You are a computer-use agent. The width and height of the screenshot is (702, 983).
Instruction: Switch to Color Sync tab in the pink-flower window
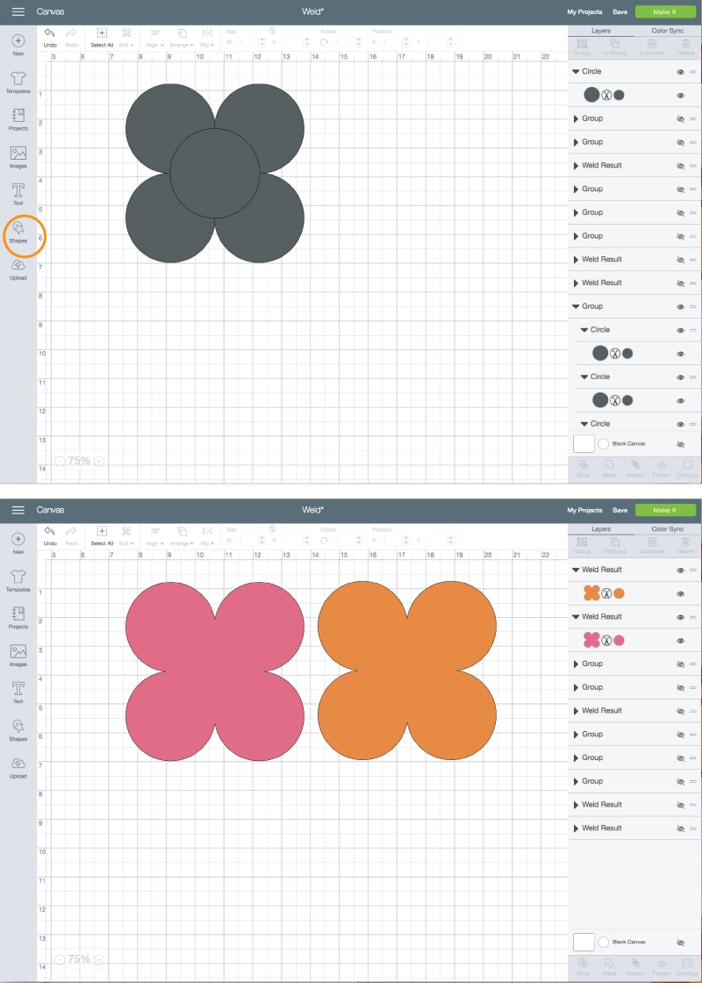coord(668,528)
